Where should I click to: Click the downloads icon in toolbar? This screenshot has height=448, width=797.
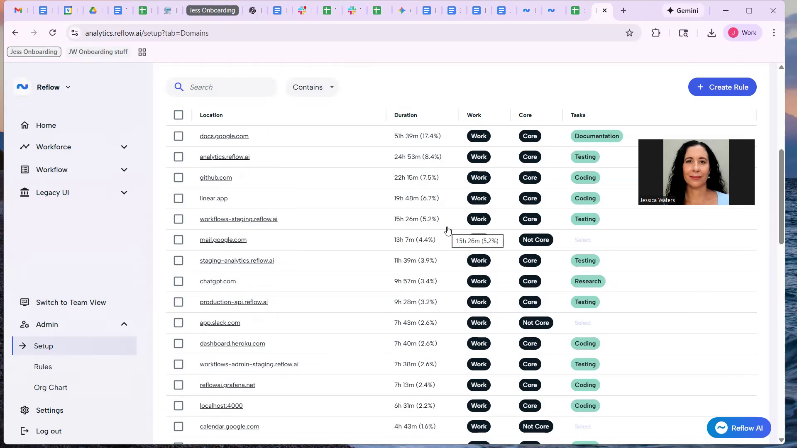(x=711, y=33)
